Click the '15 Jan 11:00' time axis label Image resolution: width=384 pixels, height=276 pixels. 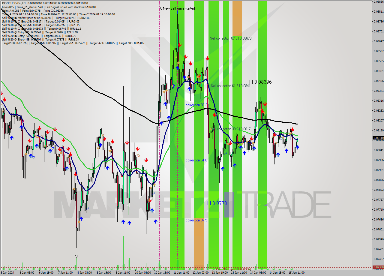tap(296, 273)
